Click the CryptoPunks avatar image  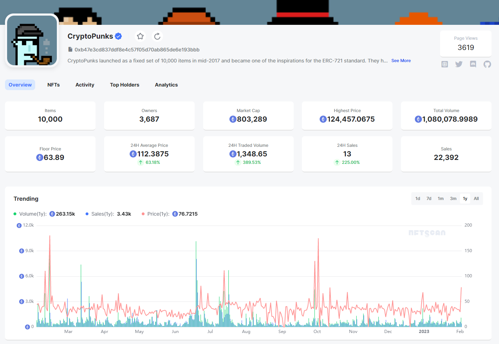pos(32,40)
